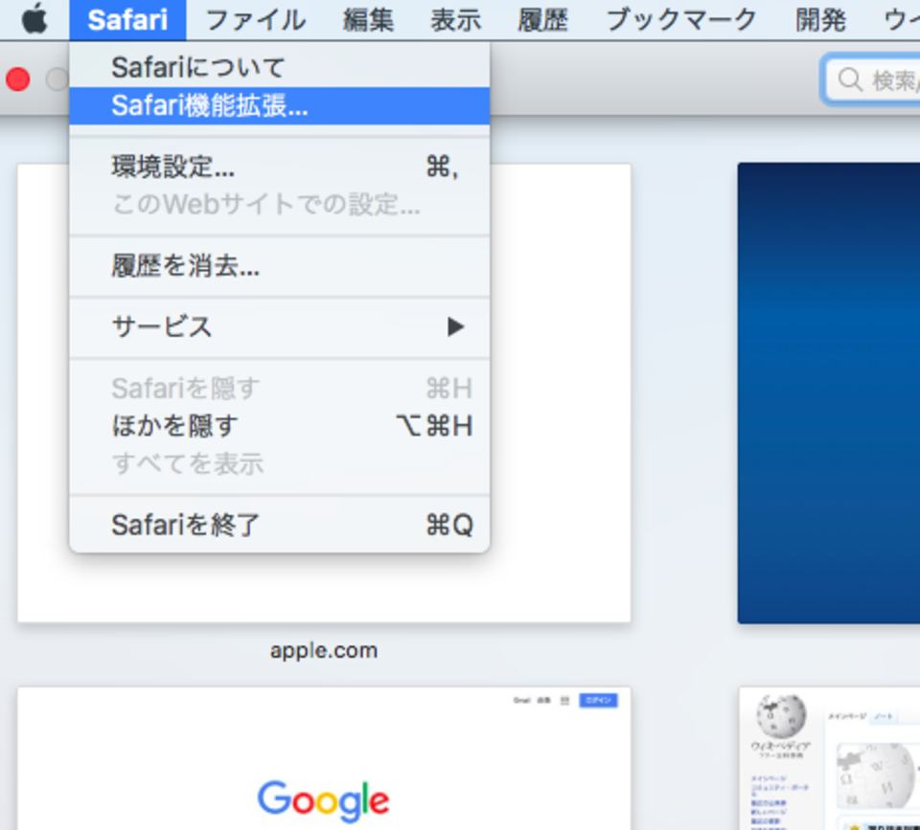
Task: Click the Google logo in the thumbnail
Action: click(x=323, y=800)
